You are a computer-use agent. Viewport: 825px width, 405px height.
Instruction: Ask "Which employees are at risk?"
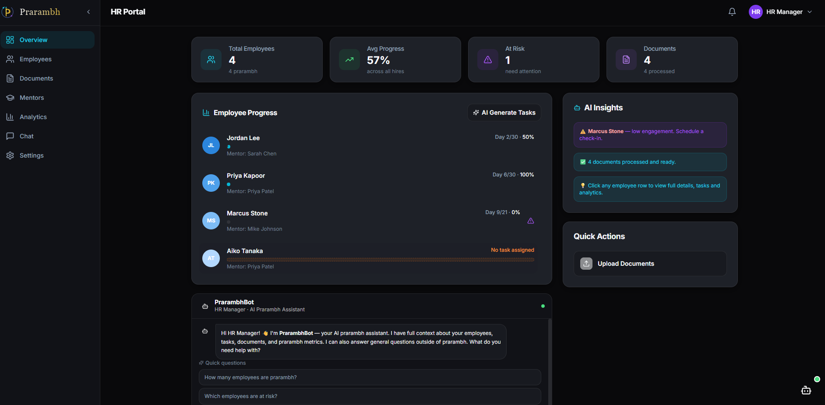coord(370,396)
